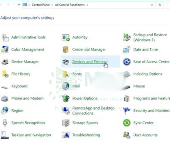This screenshot has height=143, width=170.
Task: Click the Troubleshooting icon
Action: (66, 135)
